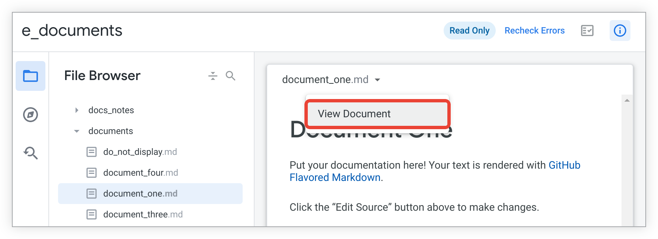Open the File Browser folder icon
This screenshot has height=239, width=658.
click(x=31, y=76)
